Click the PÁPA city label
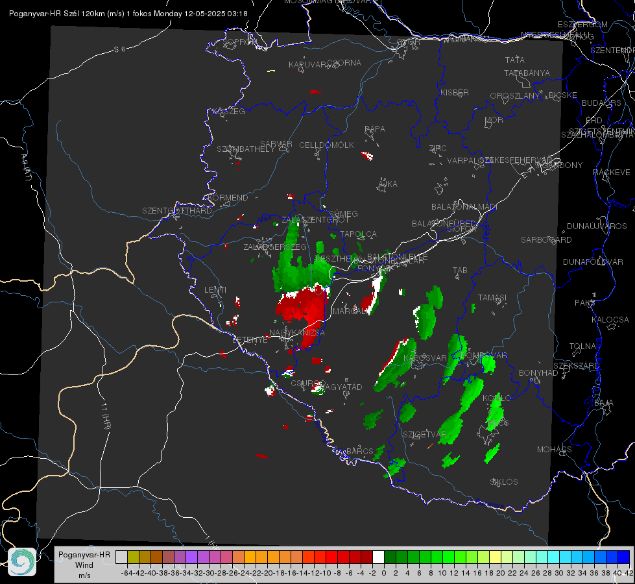 [375, 129]
